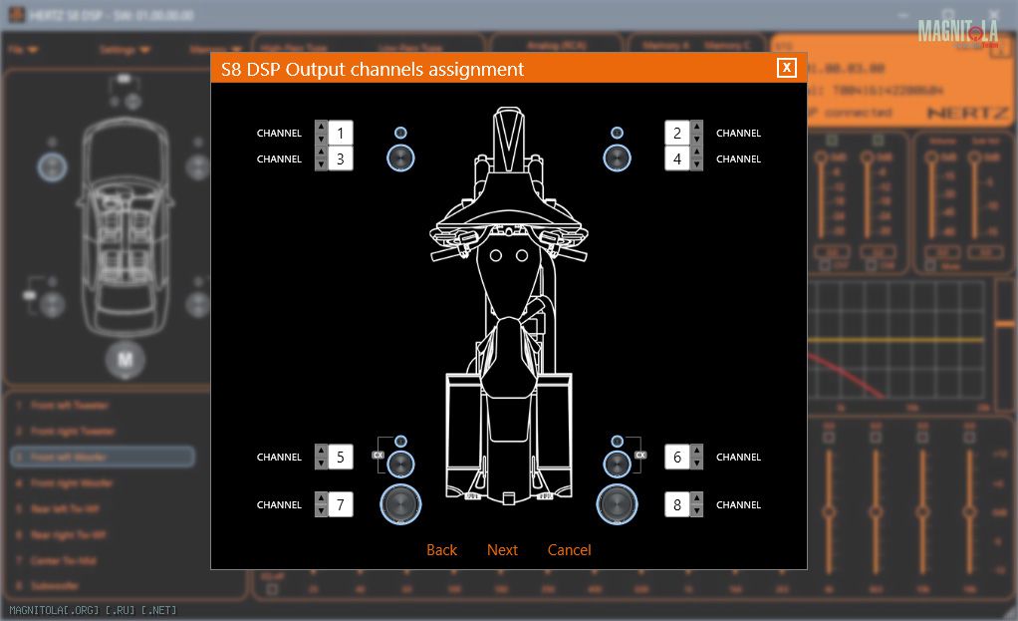Decrease channel 6 with its down arrow
The height and width of the screenshot is (621, 1018).
pyautogui.click(x=696, y=464)
